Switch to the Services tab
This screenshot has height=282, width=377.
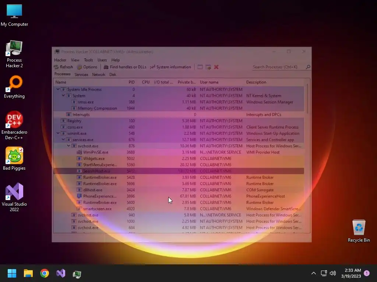[81, 75]
